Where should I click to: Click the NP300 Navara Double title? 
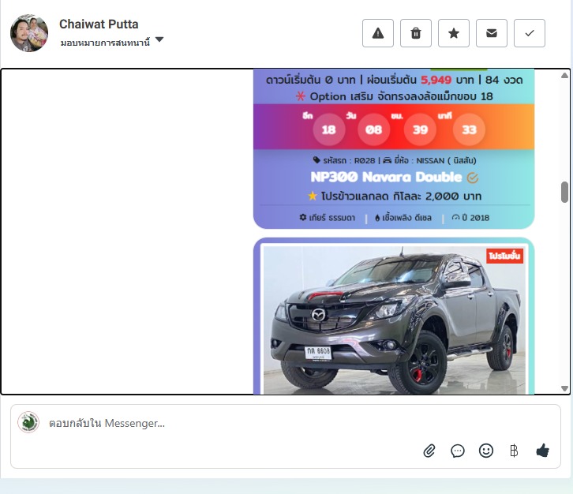(x=386, y=178)
